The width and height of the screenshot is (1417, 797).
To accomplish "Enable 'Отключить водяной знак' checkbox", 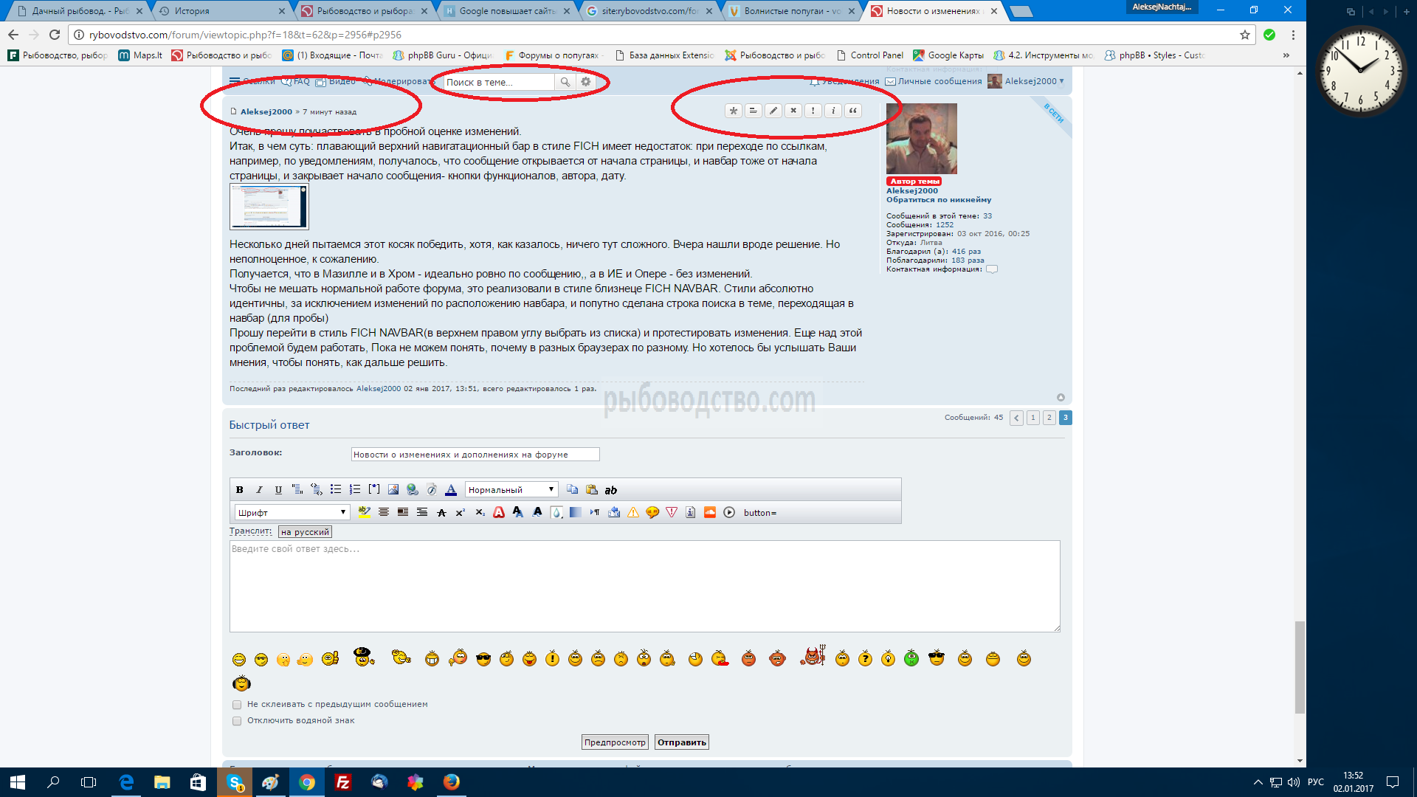I will coord(237,721).
